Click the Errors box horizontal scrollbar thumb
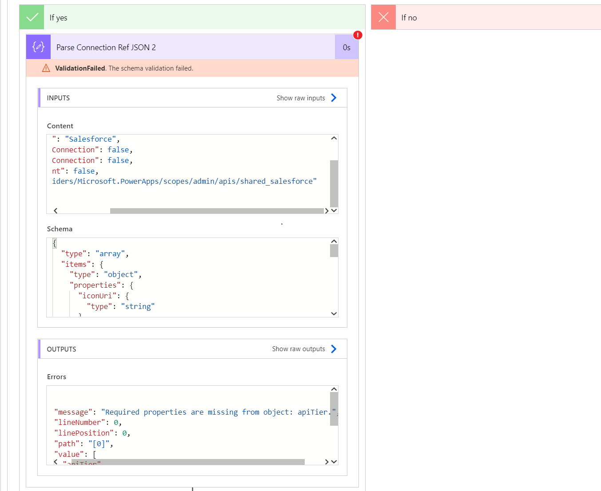 pyautogui.click(x=188, y=462)
